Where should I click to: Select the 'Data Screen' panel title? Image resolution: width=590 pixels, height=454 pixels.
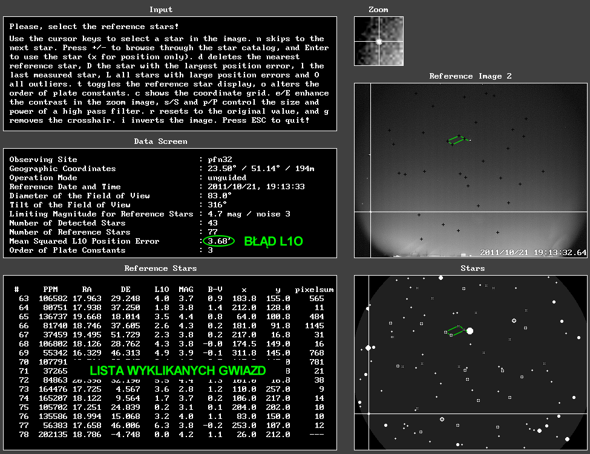coord(161,141)
